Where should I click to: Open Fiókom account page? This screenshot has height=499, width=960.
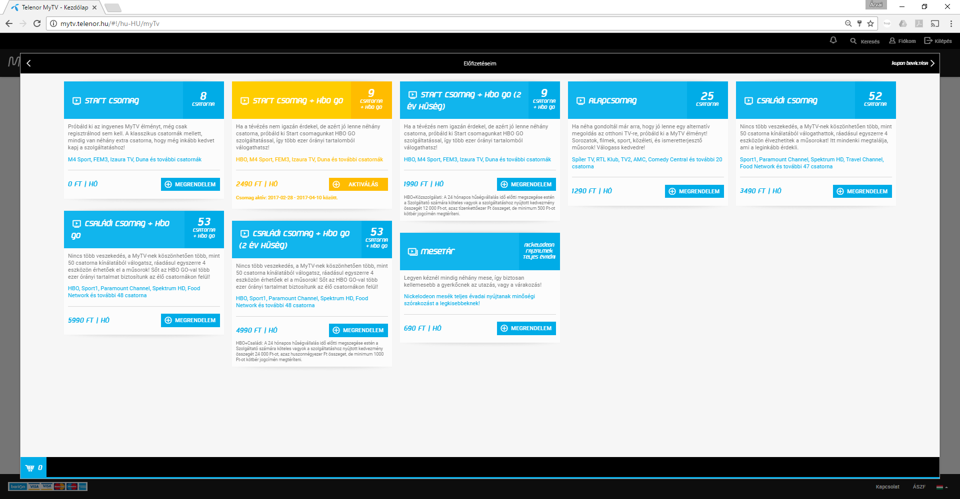902,41
